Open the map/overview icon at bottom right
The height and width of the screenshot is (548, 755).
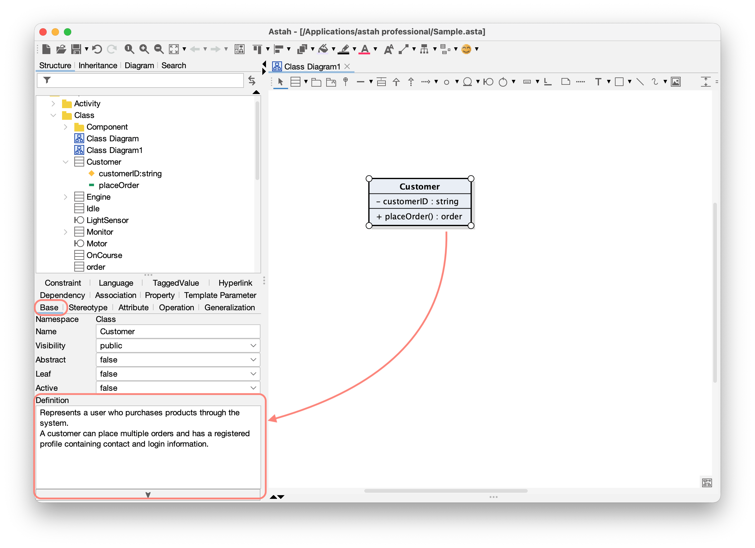tap(707, 483)
